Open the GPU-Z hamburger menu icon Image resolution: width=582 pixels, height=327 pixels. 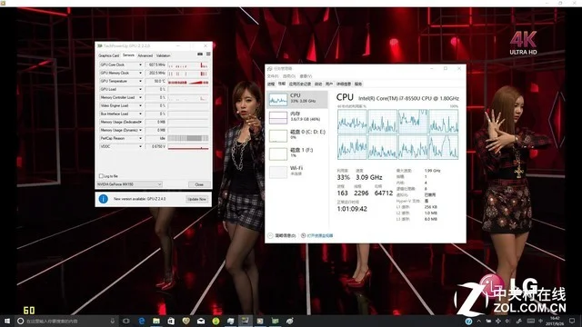(x=208, y=54)
